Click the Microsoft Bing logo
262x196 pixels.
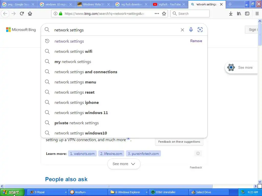pyautogui.click(x=21, y=30)
